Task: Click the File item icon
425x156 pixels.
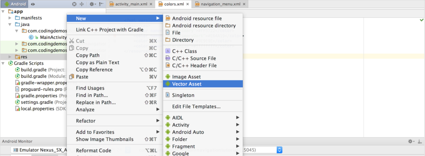Action: coord(168,33)
